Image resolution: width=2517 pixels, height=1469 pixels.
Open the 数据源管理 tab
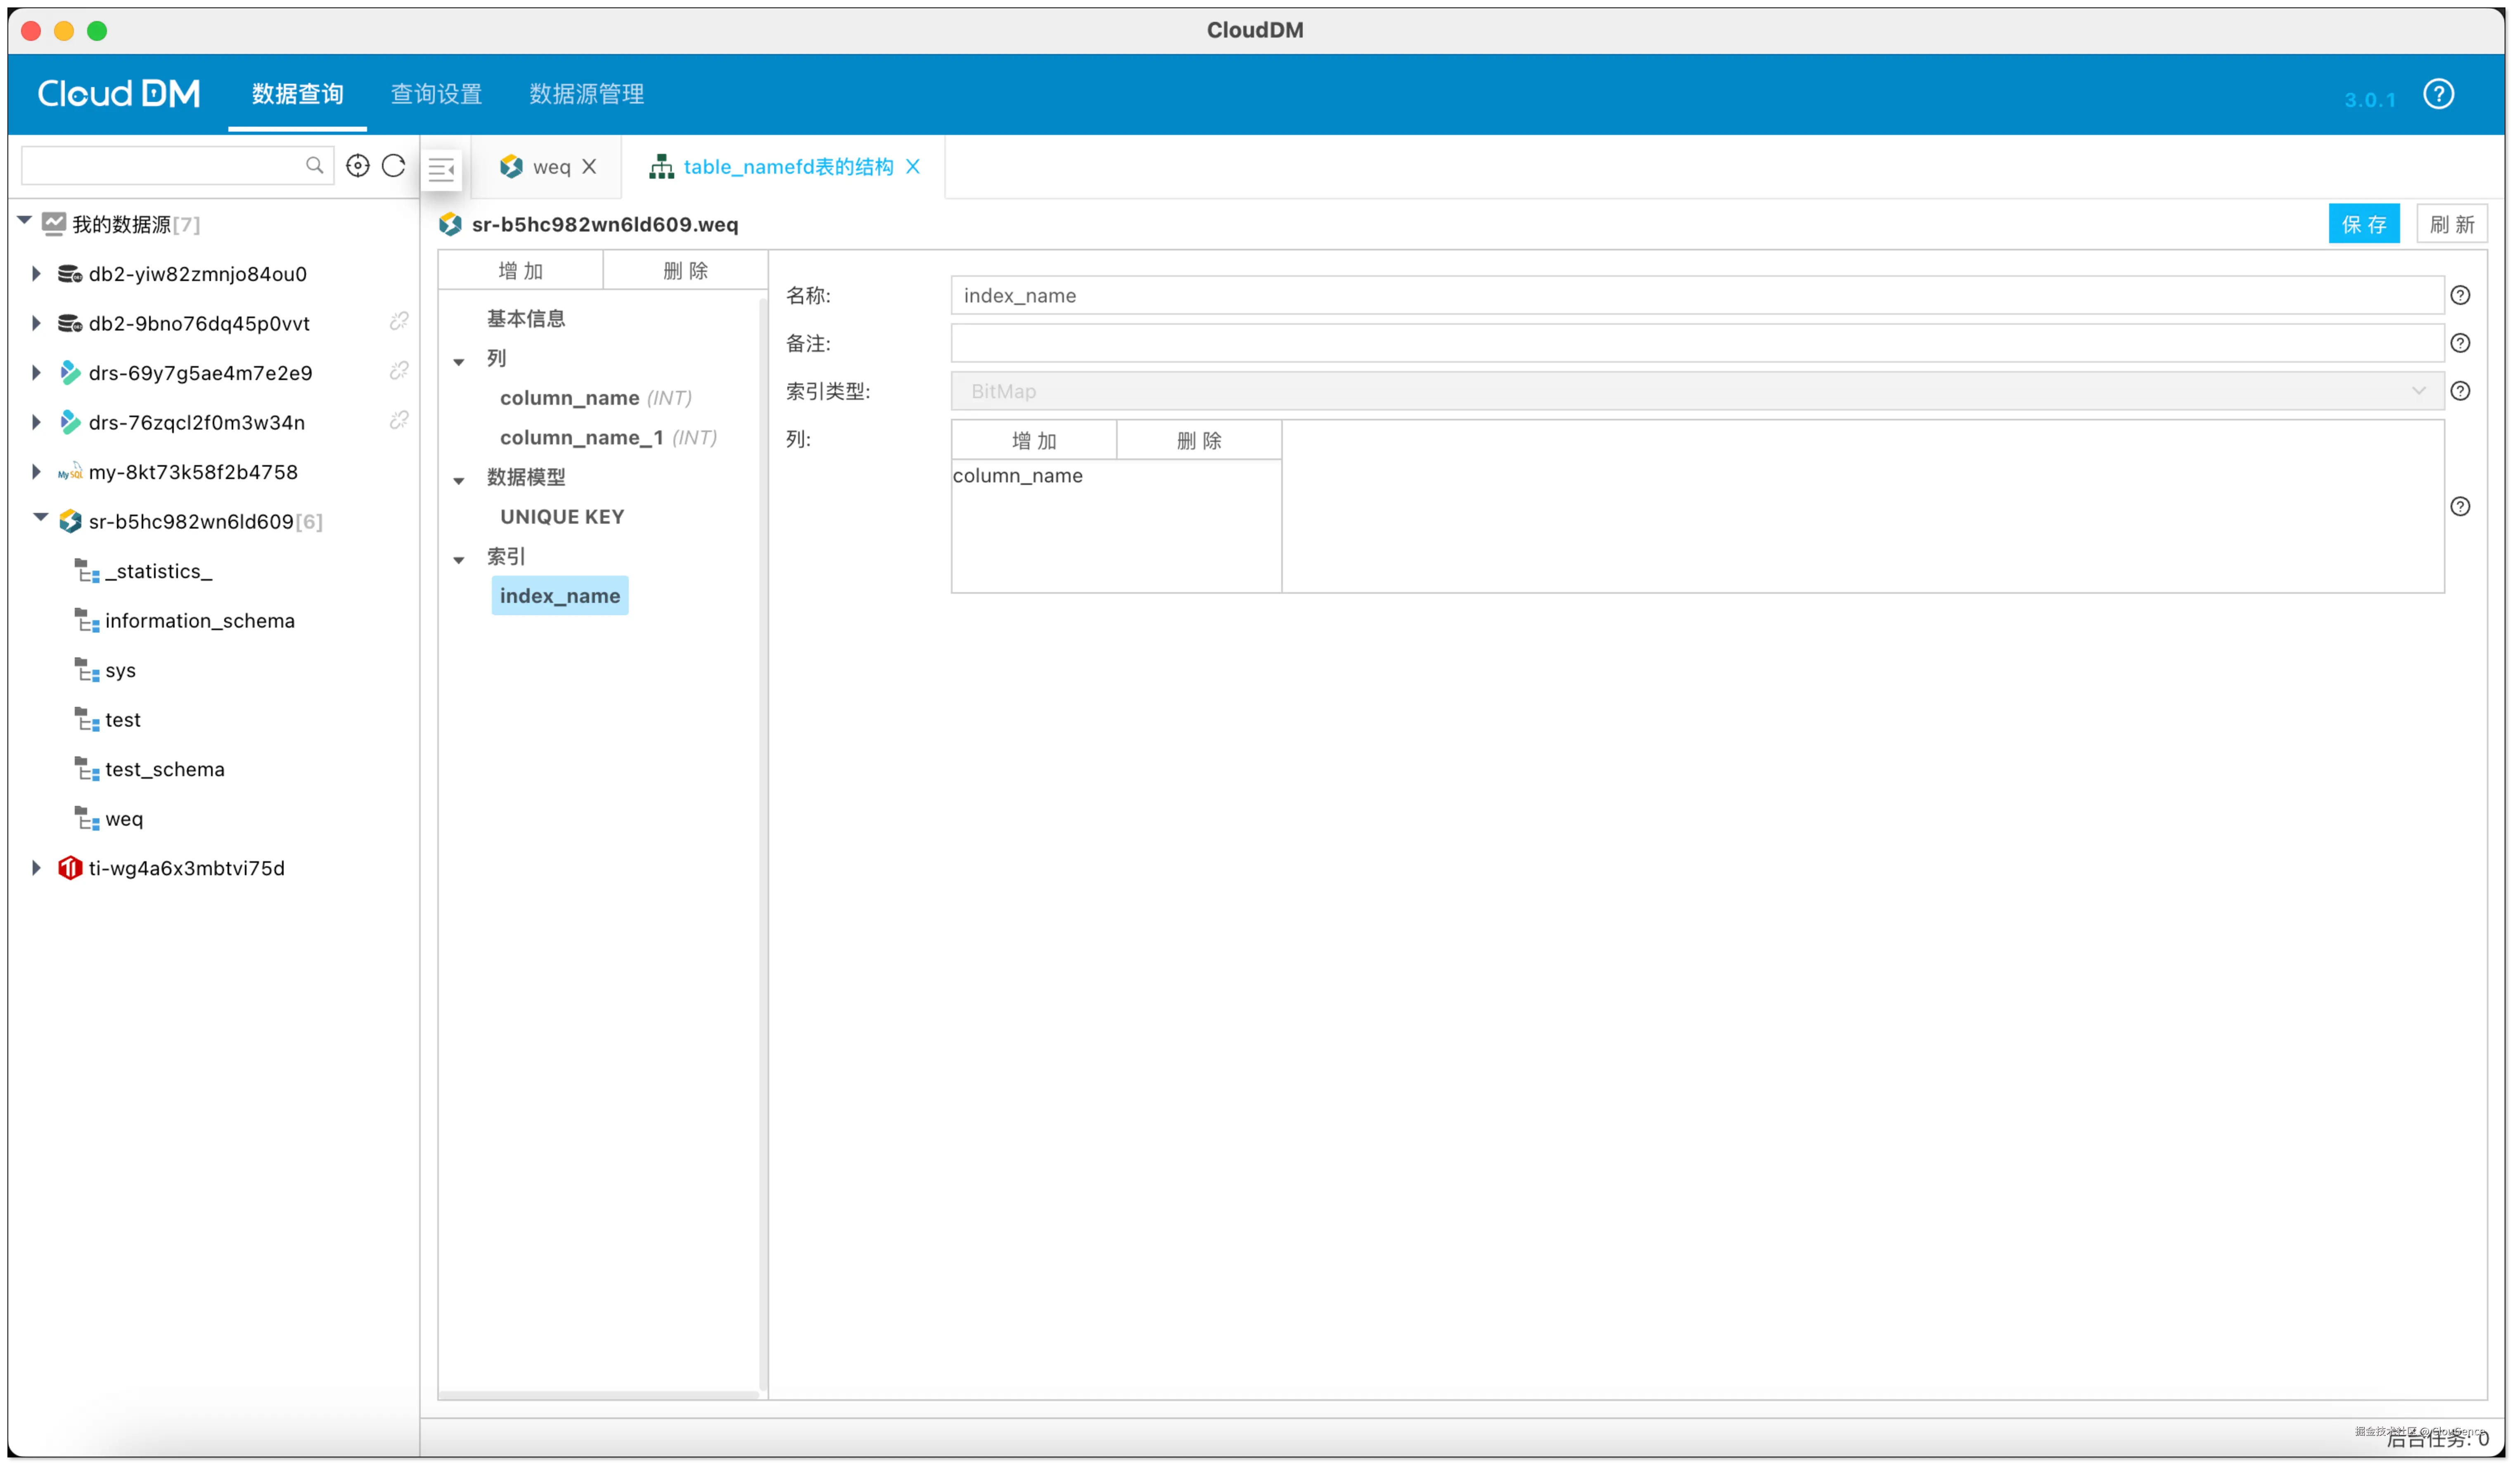tap(587, 94)
